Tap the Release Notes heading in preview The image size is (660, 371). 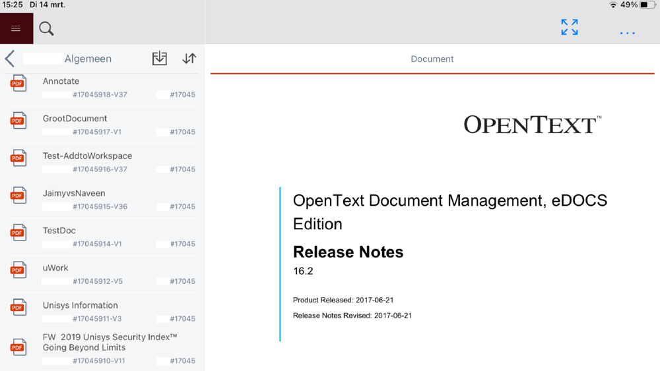pyautogui.click(x=348, y=252)
